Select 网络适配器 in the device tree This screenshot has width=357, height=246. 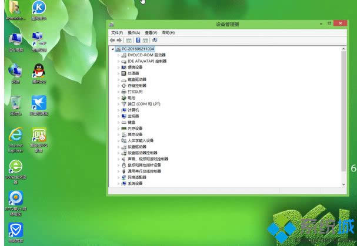[x=137, y=177]
